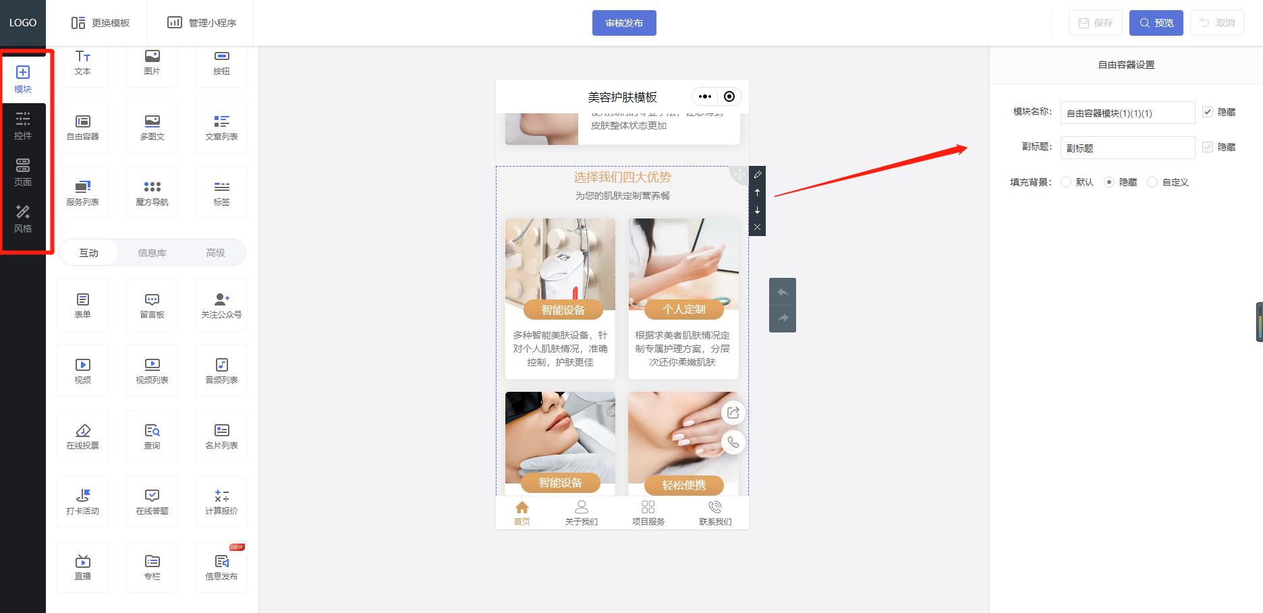The image size is (1263, 613).
Task: Switch to the 信息库 tab
Action: click(x=152, y=253)
